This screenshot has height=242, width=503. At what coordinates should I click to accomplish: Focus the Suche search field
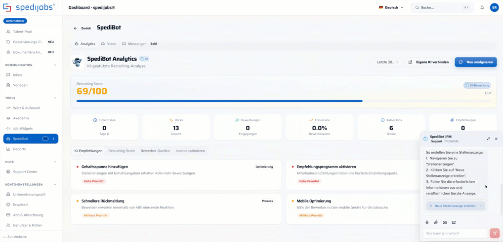pos(442,8)
